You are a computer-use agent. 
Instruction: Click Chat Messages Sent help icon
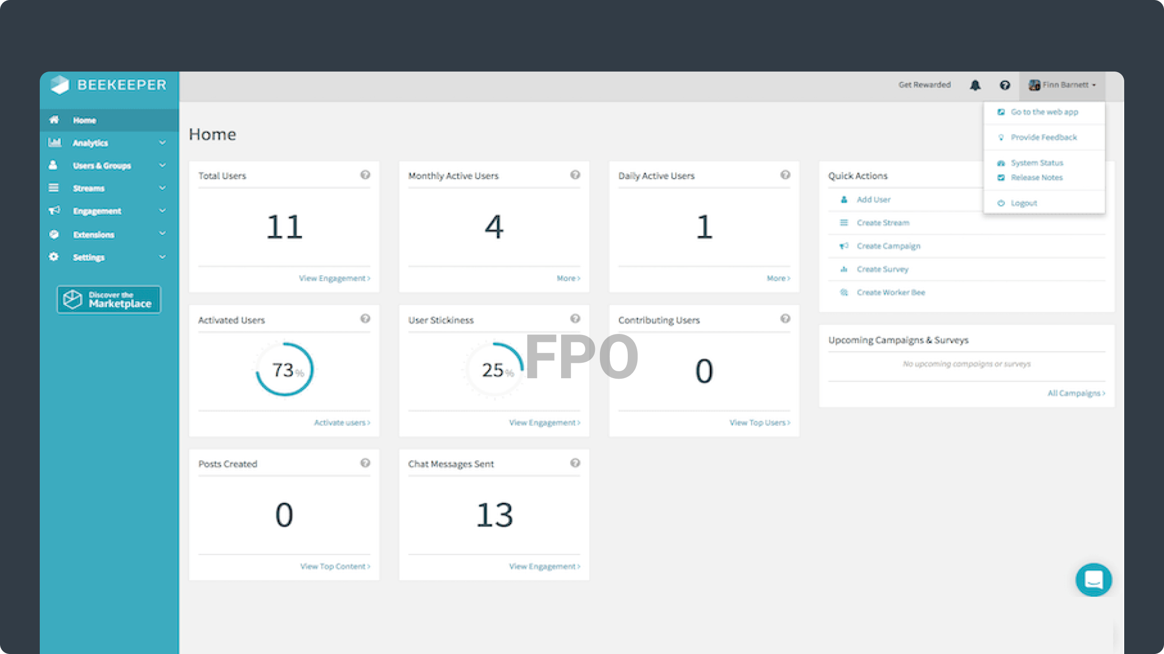(575, 463)
